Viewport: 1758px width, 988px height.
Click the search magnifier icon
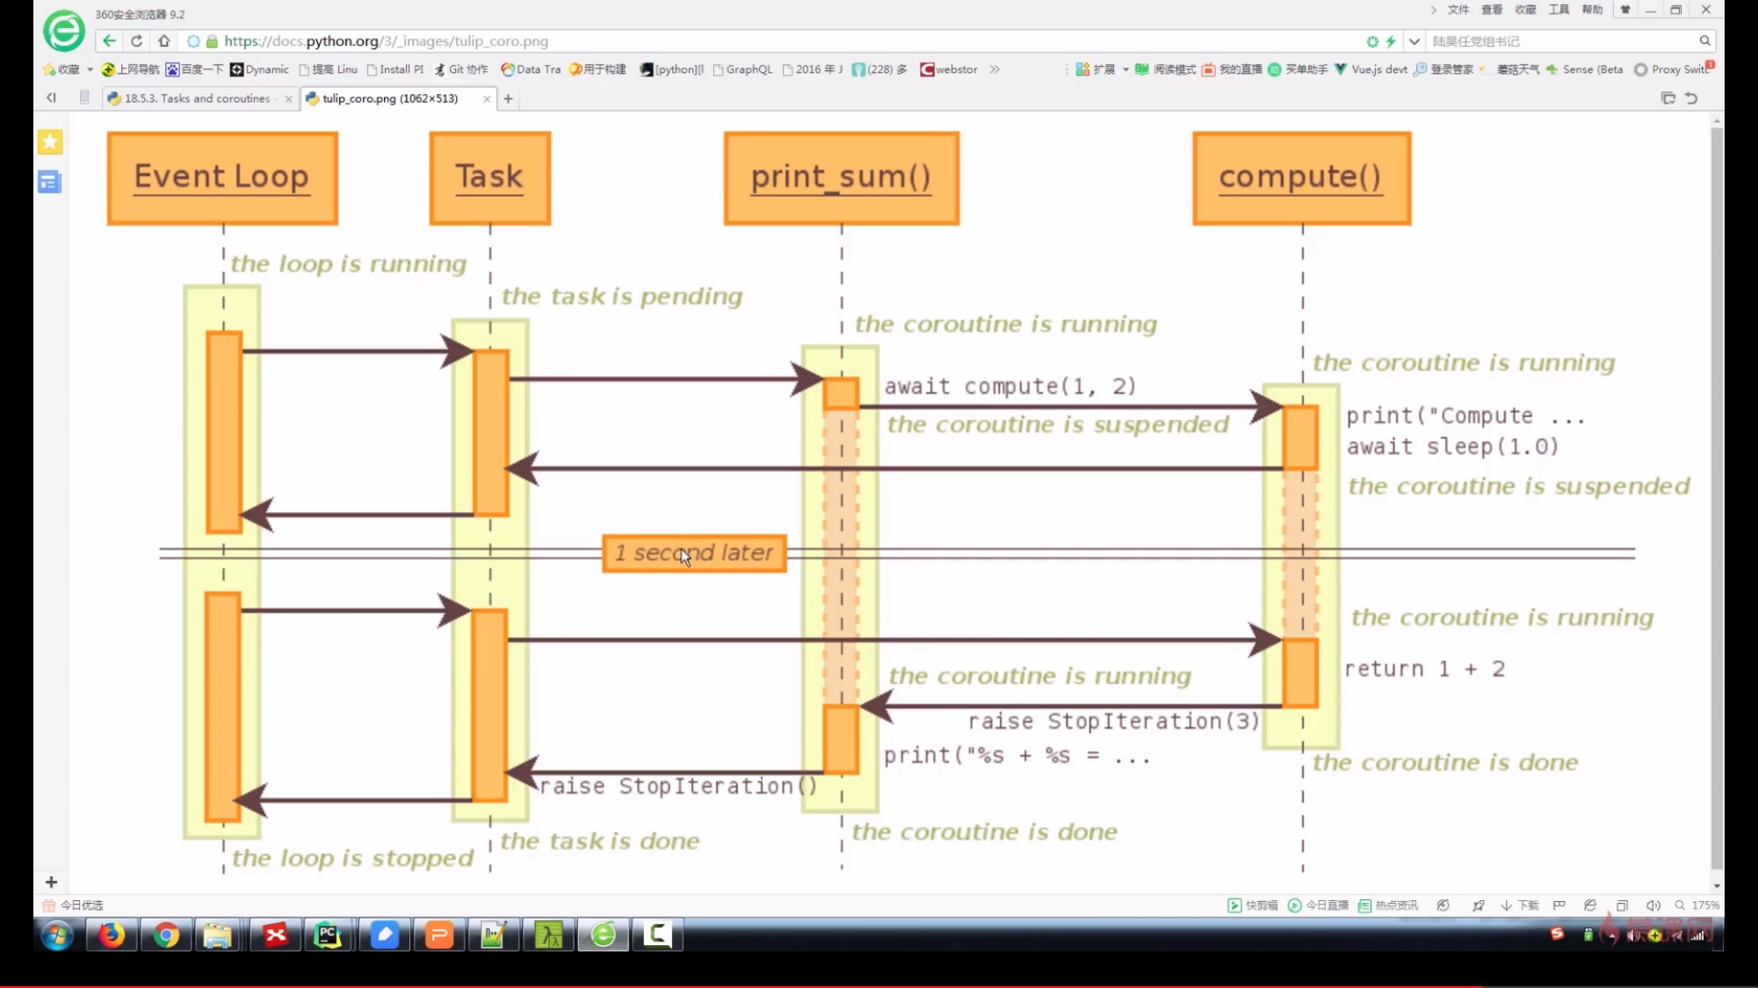coord(1704,40)
